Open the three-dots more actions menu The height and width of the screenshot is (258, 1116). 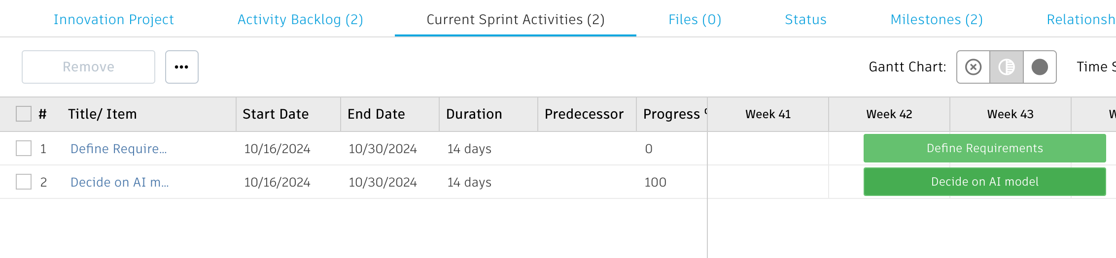pyautogui.click(x=181, y=67)
